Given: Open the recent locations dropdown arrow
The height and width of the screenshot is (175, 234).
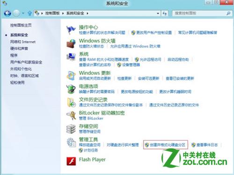Looking at the screenshot, I should point(23,14).
